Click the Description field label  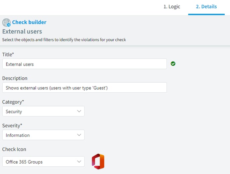(15, 78)
